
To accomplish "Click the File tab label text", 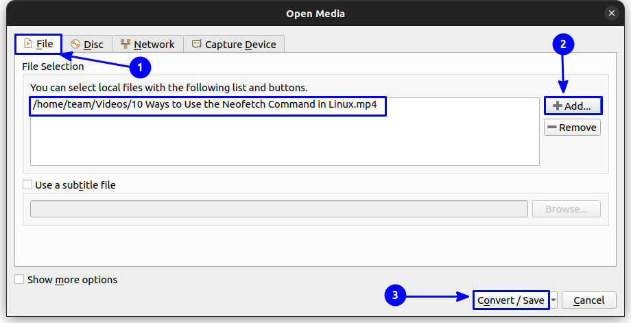I will 45,44.
